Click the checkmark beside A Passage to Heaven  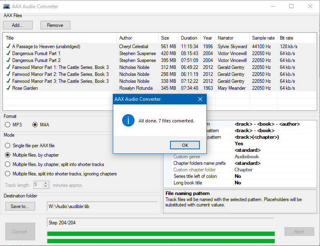(8, 46)
